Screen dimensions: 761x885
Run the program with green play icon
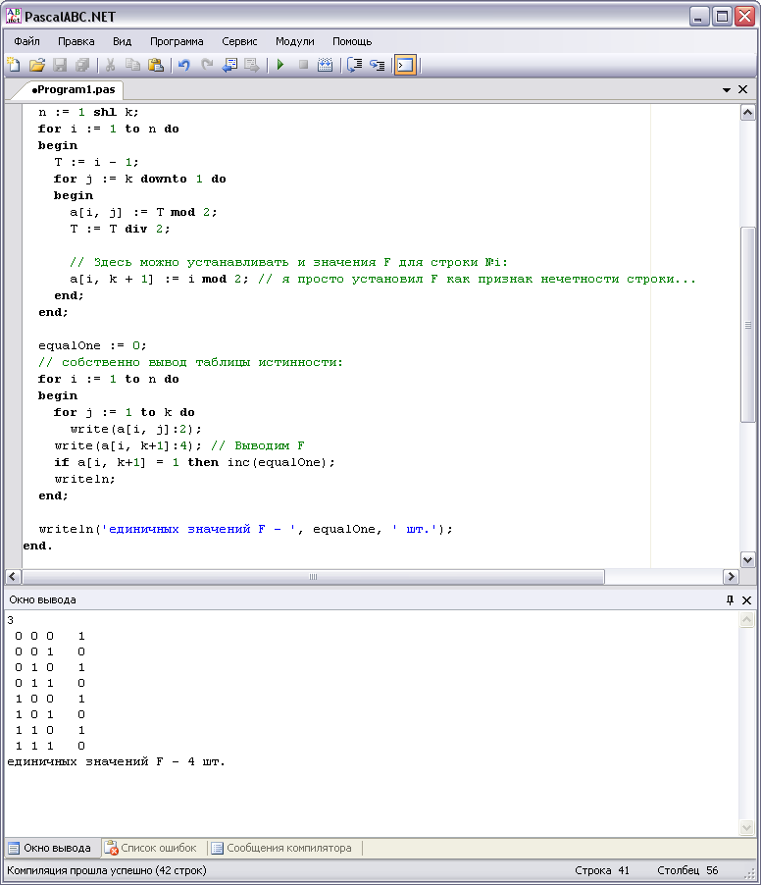click(x=279, y=66)
